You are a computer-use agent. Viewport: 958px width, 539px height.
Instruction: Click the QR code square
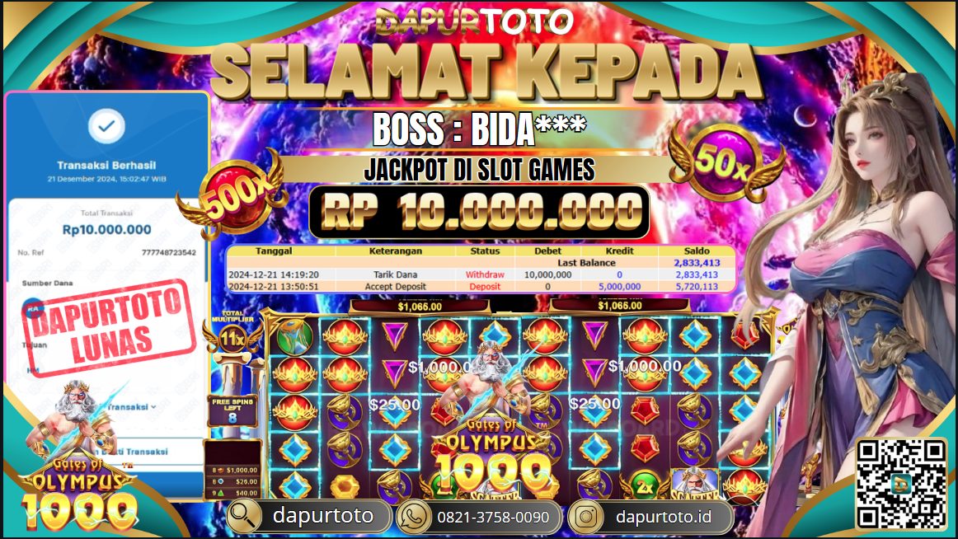pos(901,483)
